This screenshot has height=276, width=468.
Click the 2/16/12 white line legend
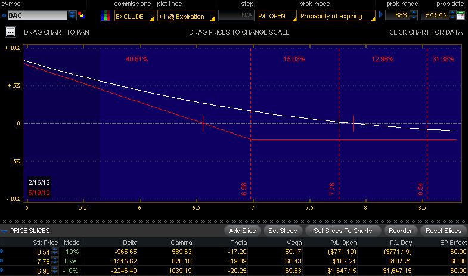(39, 182)
